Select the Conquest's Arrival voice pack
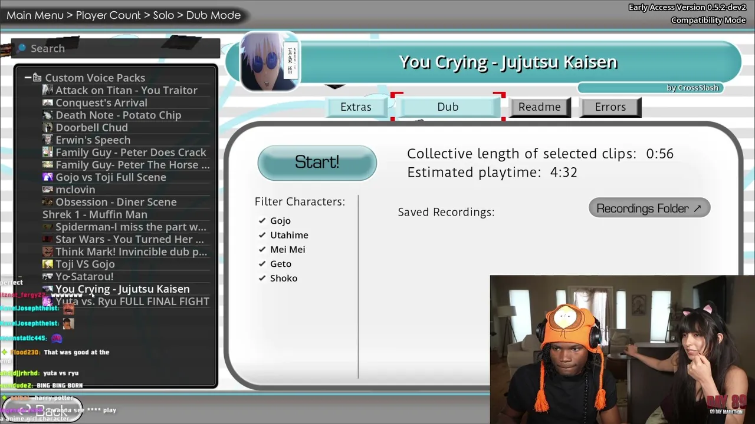755x424 pixels. click(126, 102)
